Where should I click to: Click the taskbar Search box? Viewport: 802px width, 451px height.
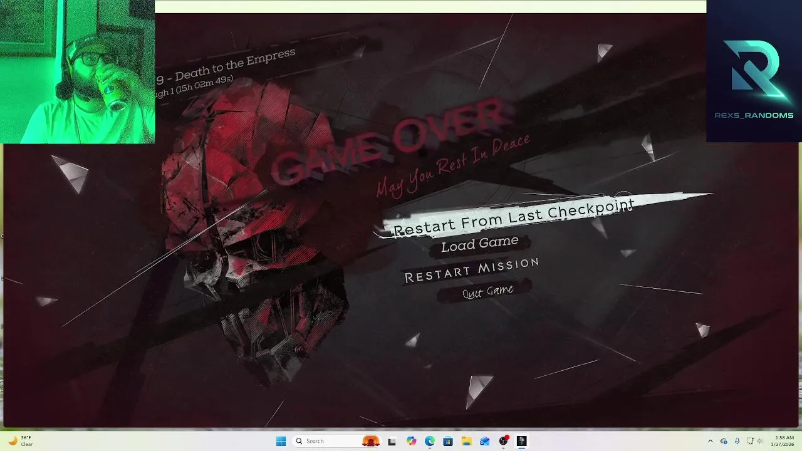[336, 441]
